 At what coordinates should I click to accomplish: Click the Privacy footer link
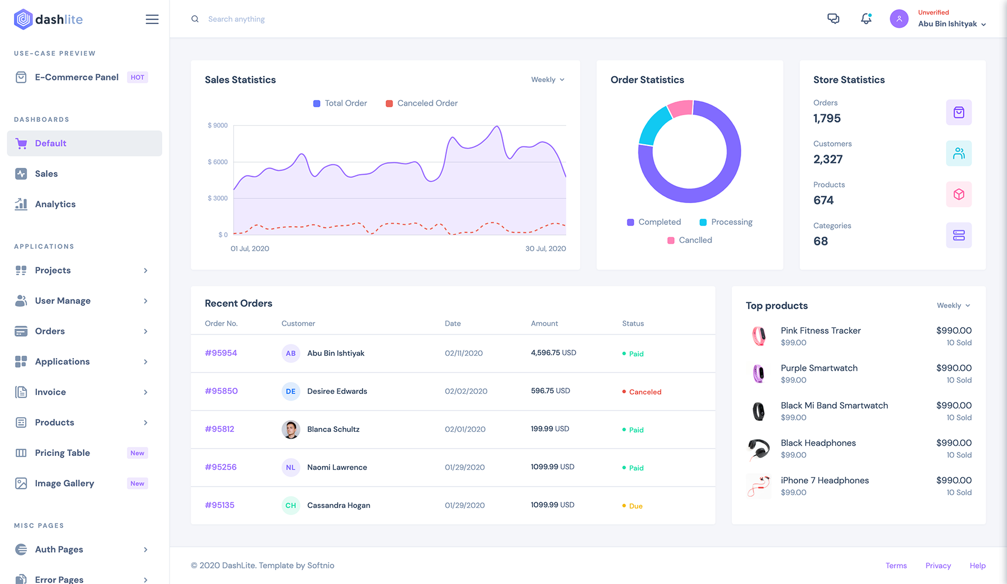point(938,566)
